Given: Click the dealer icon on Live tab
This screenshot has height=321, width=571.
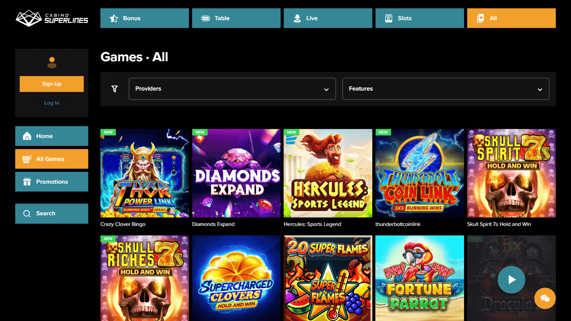Looking at the screenshot, I should tap(297, 18).
